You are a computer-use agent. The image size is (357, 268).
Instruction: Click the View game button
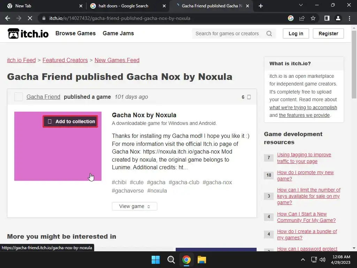[134, 206]
